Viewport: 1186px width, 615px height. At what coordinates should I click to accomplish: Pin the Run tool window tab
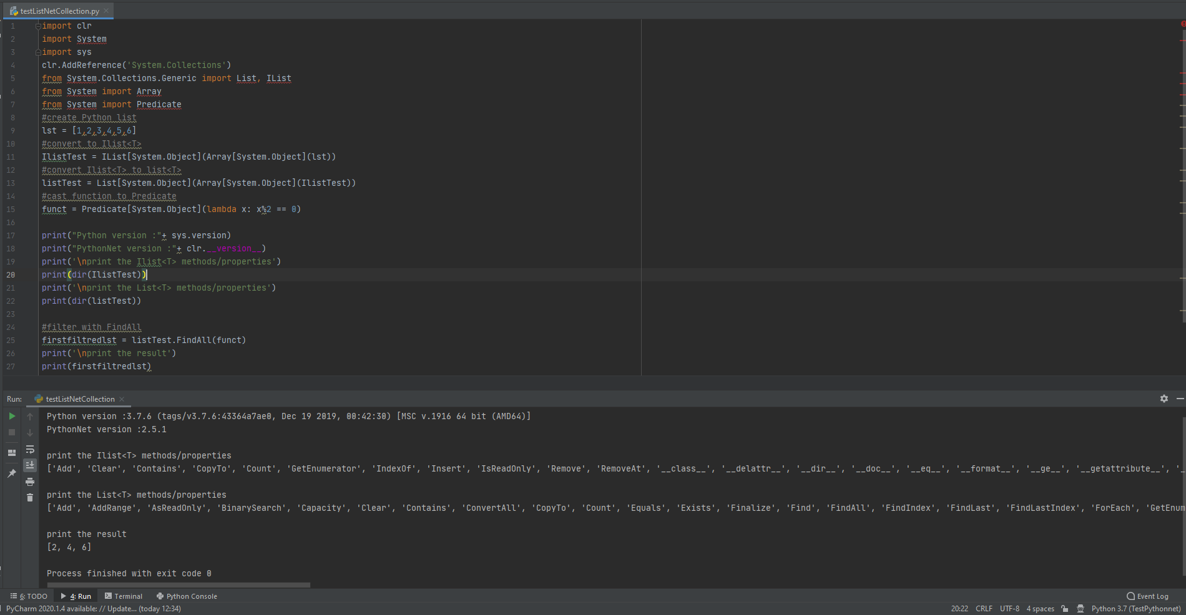click(11, 474)
